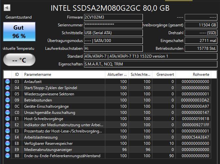This screenshot has width=220, height=164.
Task: Click the drive title INTEL SSDSA2M080G2GC 80,0 GB
Action: tap(110, 8)
